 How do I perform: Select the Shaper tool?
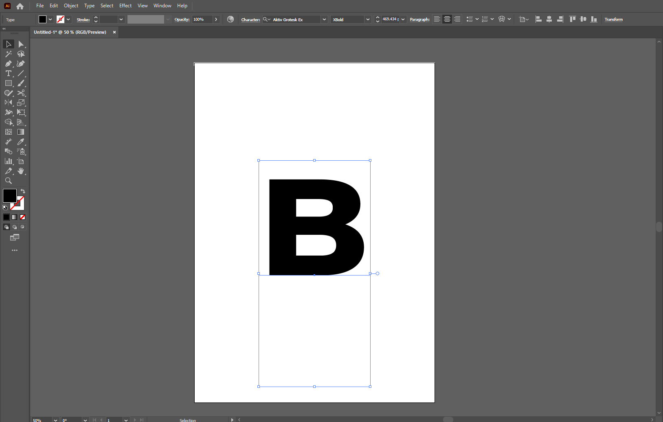pyautogui.click(x=9, y=93)
